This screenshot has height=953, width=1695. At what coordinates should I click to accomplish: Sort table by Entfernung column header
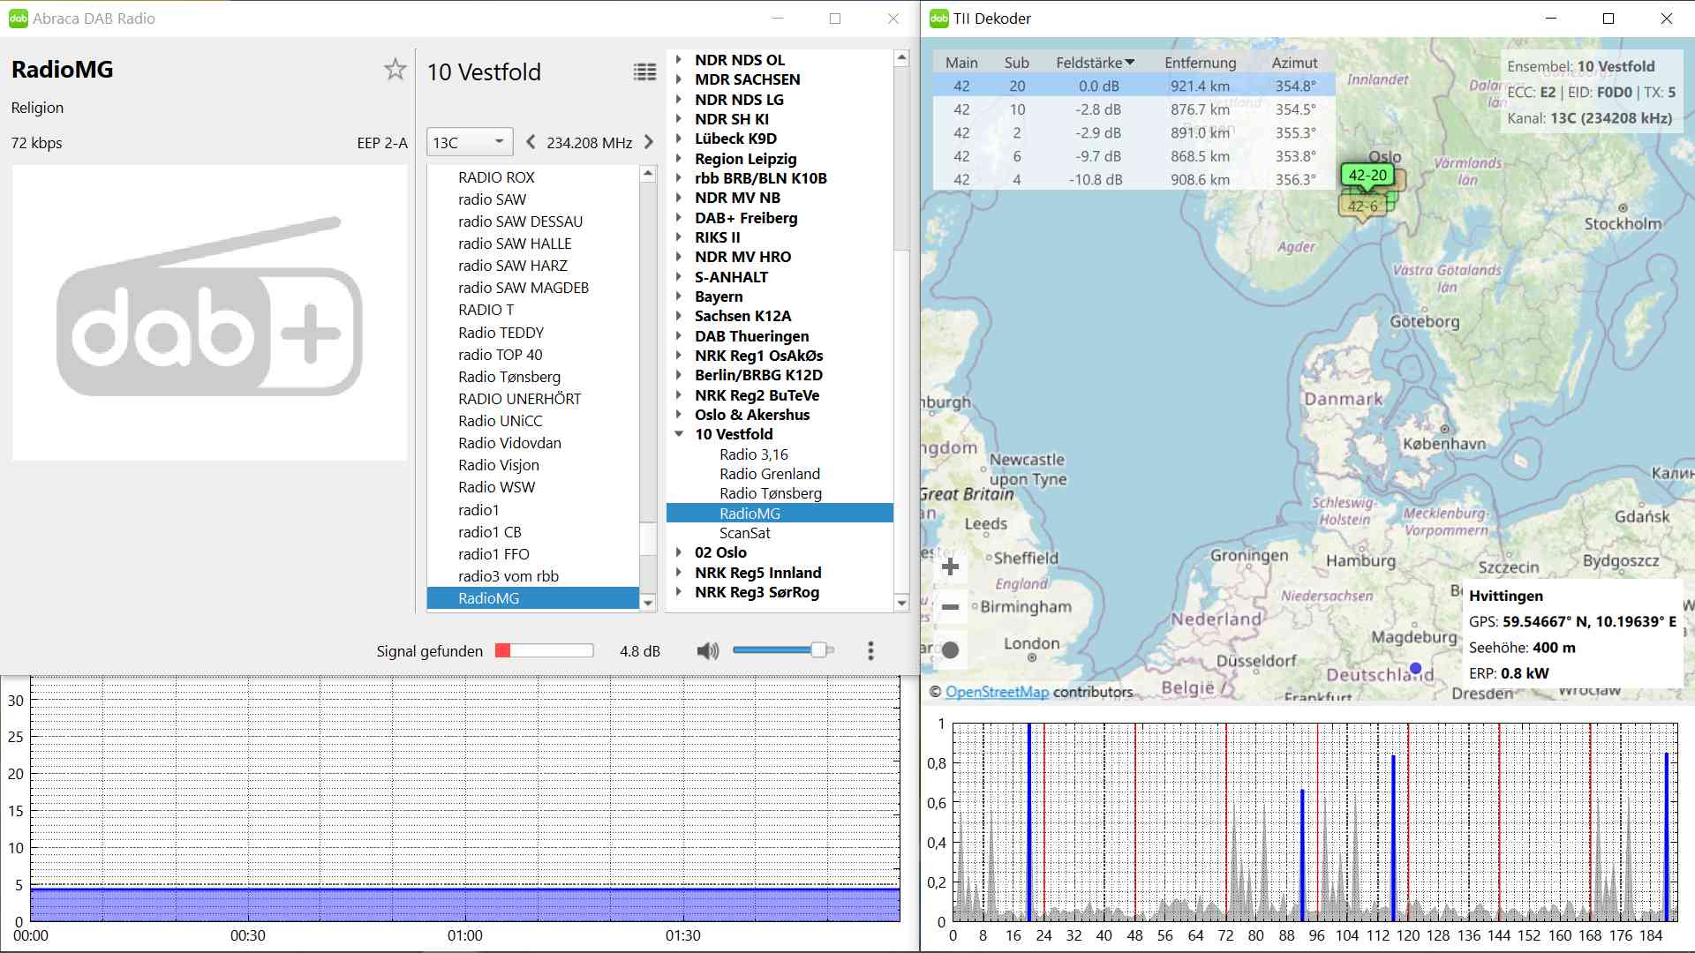pos(1199,63)
